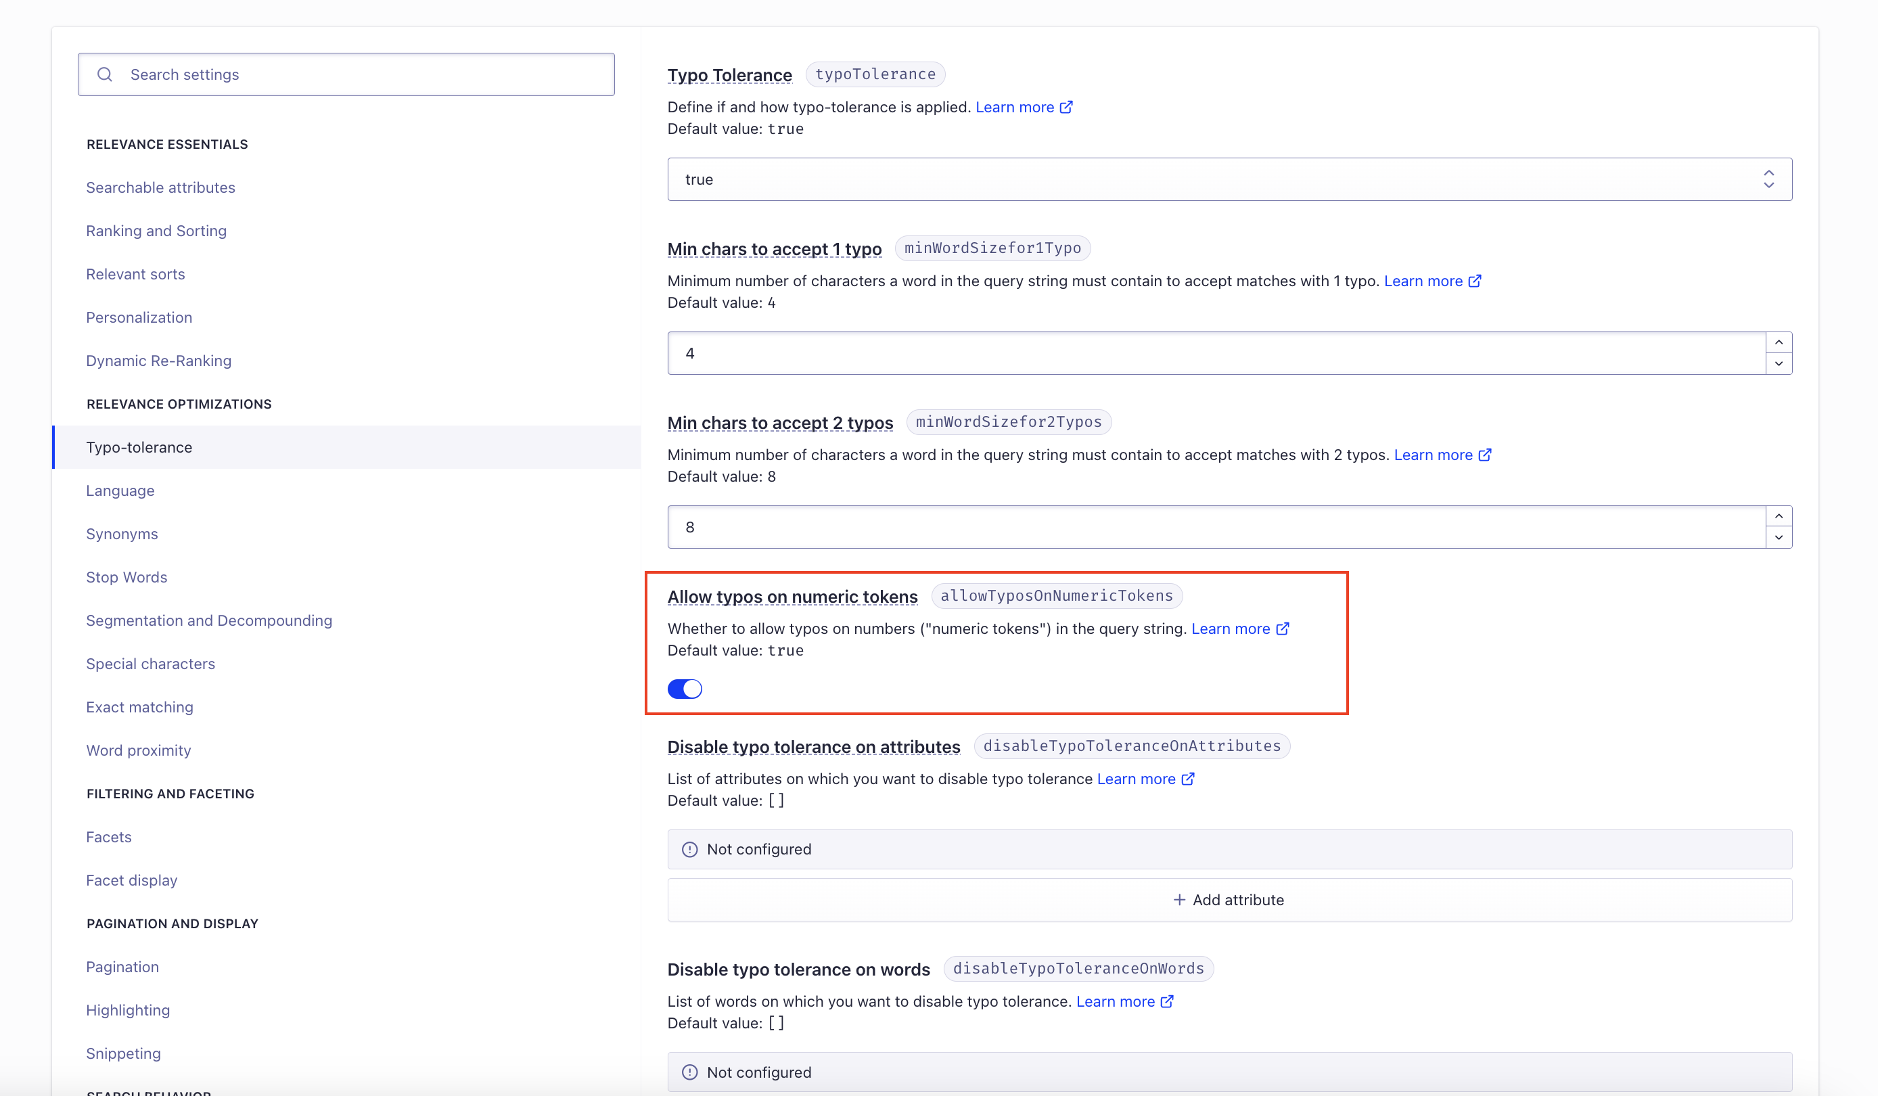Viewport: 1878px width, 1096px height.
Task: Open Searchable attributes settings
Action: point(161,188)
